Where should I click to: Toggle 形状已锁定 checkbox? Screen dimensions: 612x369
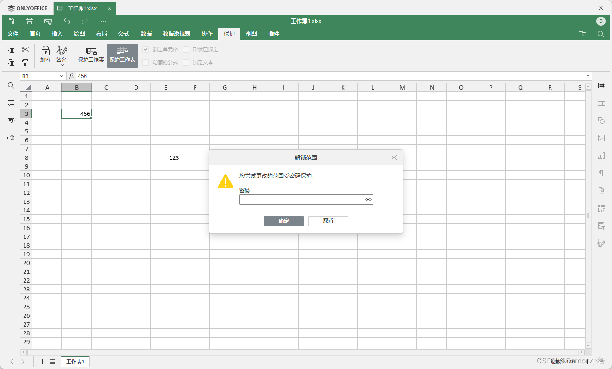point(186,49)
